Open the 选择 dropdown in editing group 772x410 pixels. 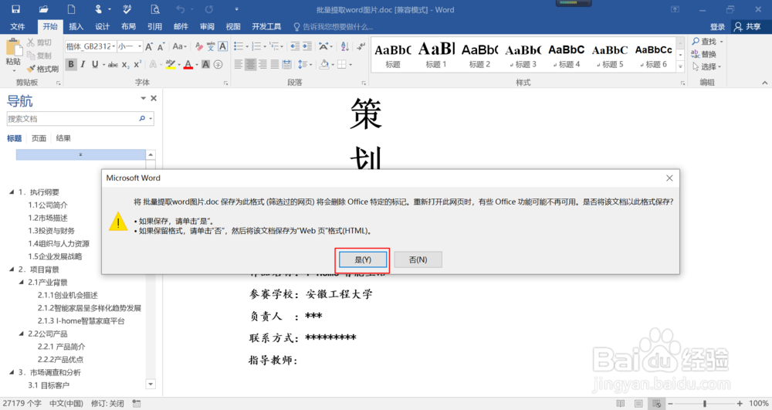(706, 66)
